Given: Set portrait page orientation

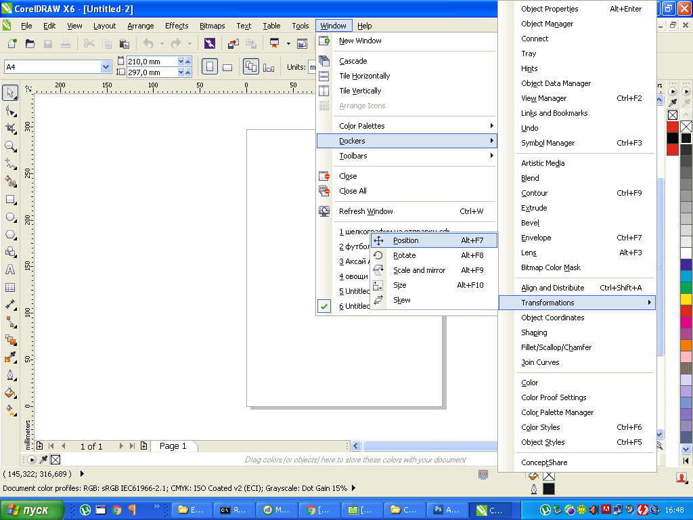Looking at the screenshot, I should coord(210,67).
